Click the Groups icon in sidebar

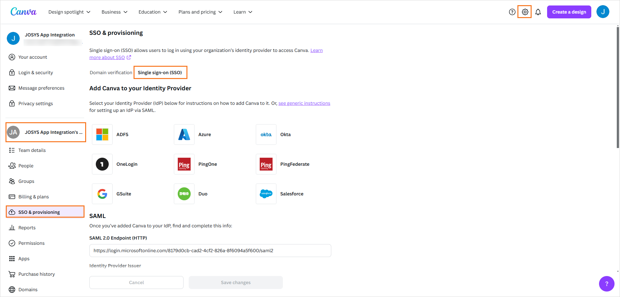click(12, 181)
